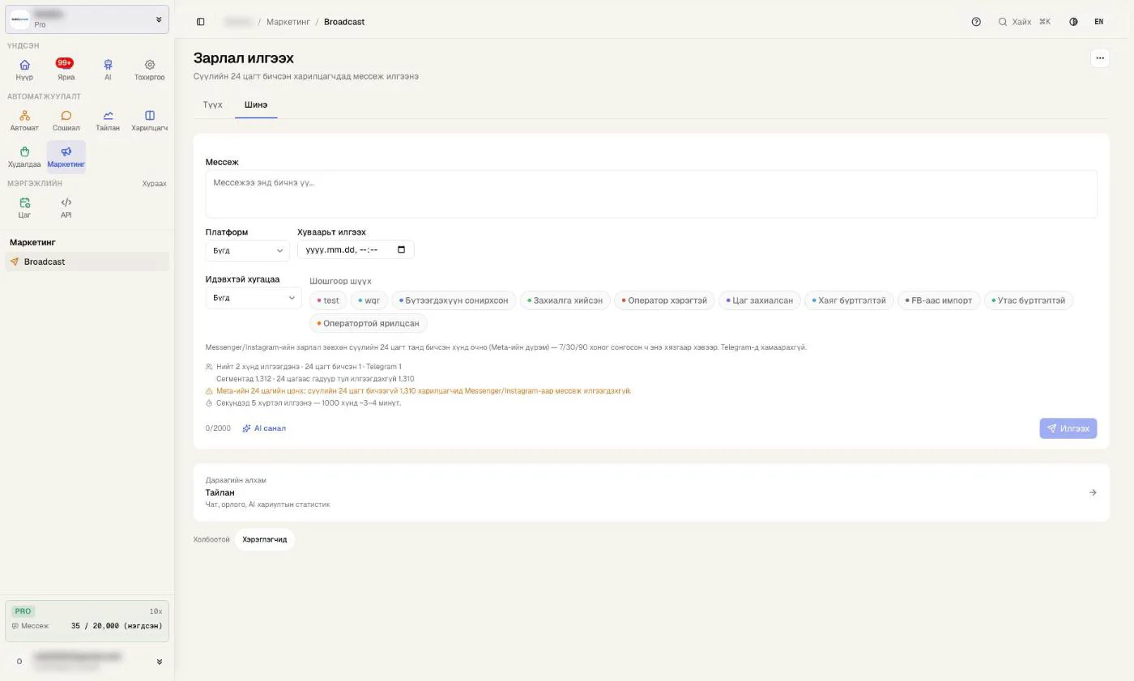Switch to the Шинэ tab
The image size is (1134, 681).
coord(256,104)
